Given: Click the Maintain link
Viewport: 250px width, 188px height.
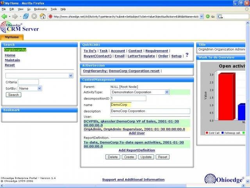Looking at the screenshot, I should (12, 60).
